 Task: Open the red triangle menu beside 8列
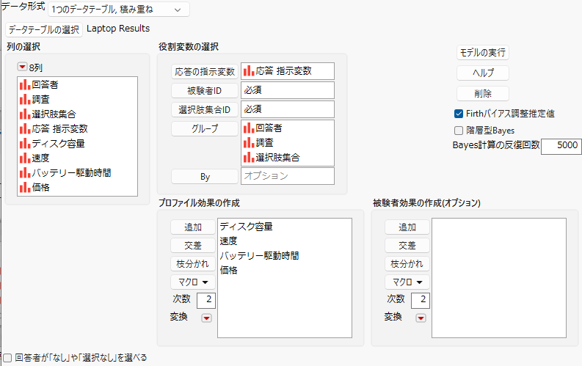click(22, 67)
